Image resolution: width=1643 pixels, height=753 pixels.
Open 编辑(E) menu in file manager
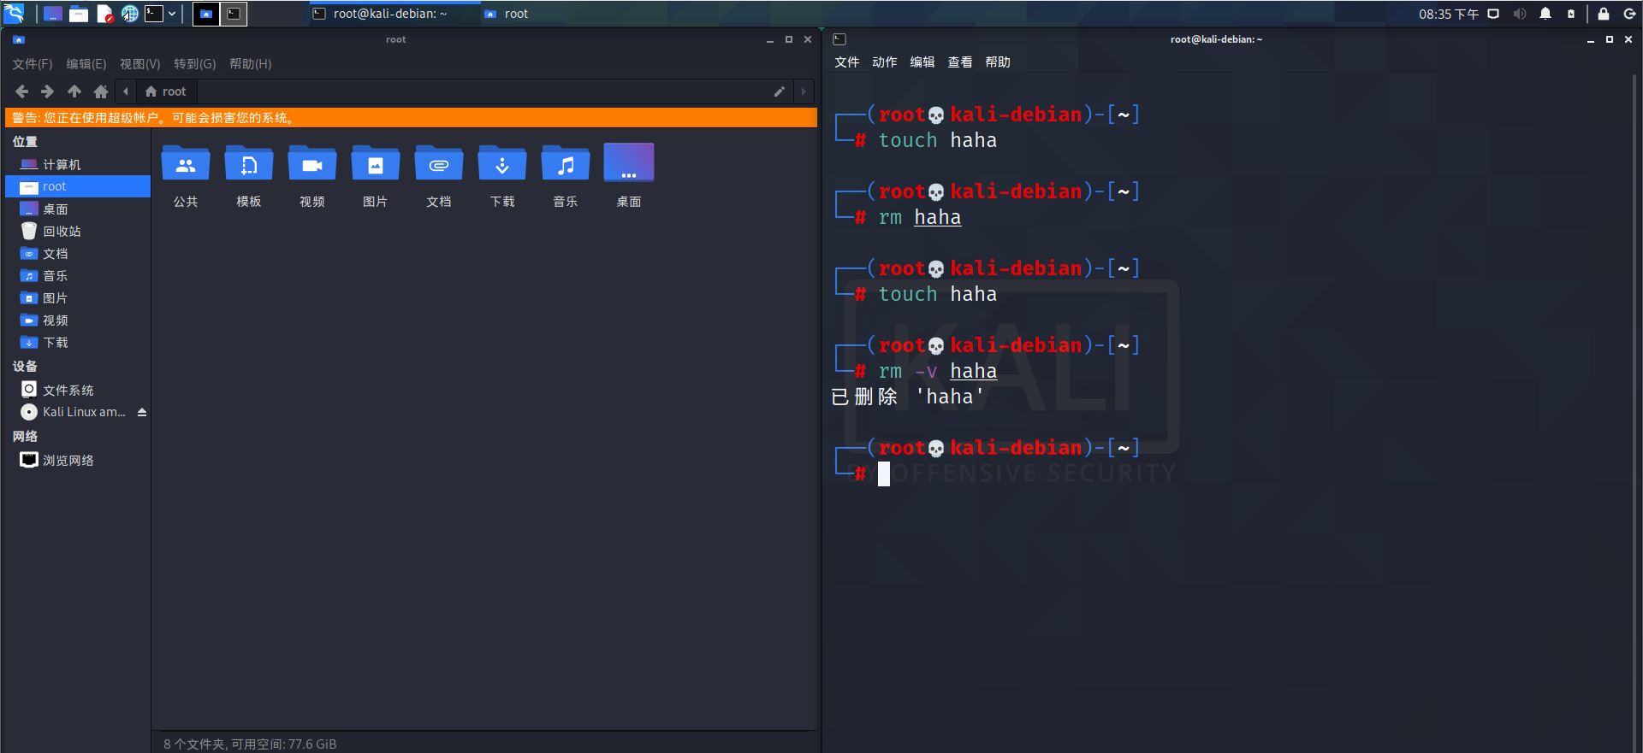click(86, 64)
